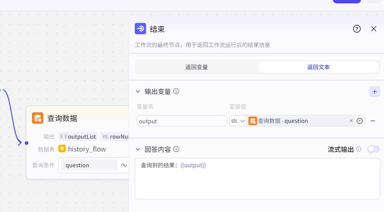Click the {{output}} variable reference
This screenshot has height=212, width=384.
[x=193, y=165]
